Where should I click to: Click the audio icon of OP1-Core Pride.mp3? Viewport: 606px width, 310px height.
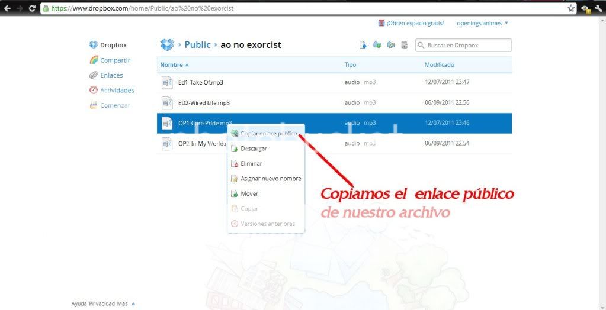pyautogui.click(x=167, y=123)
